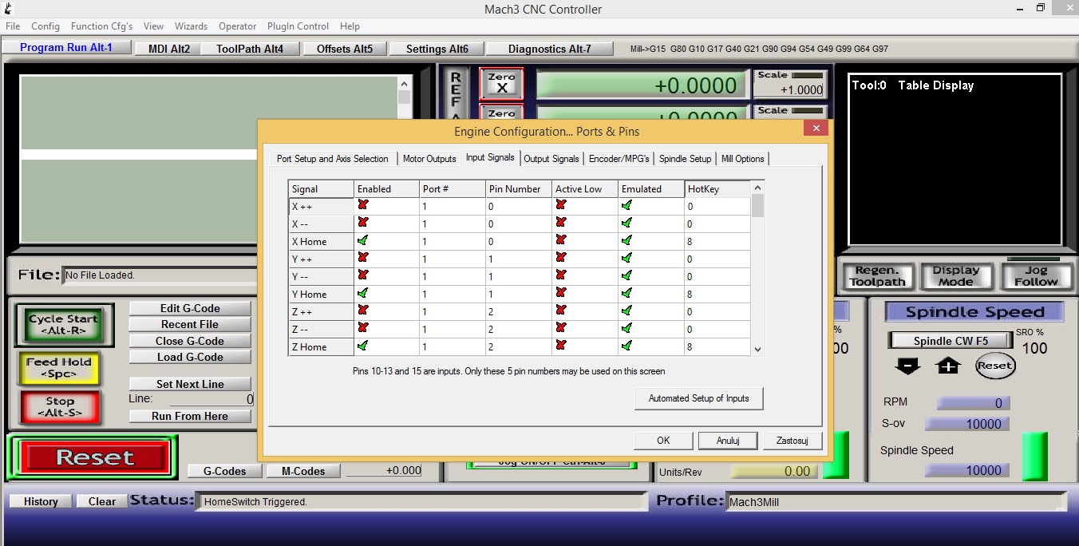Click the Zero X button
The image size is (1079, 546).
tap(501, 84)
